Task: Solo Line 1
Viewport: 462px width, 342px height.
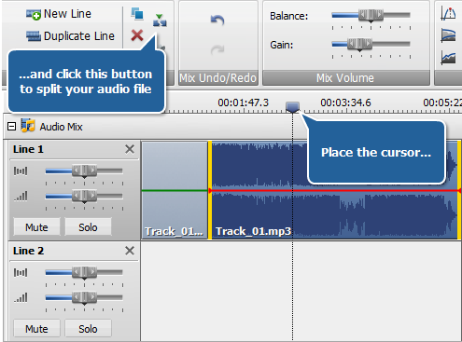Action: pyautogui.click(x=88, y=227)
